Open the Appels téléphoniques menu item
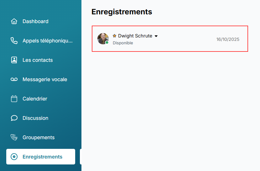 [47, 41]
